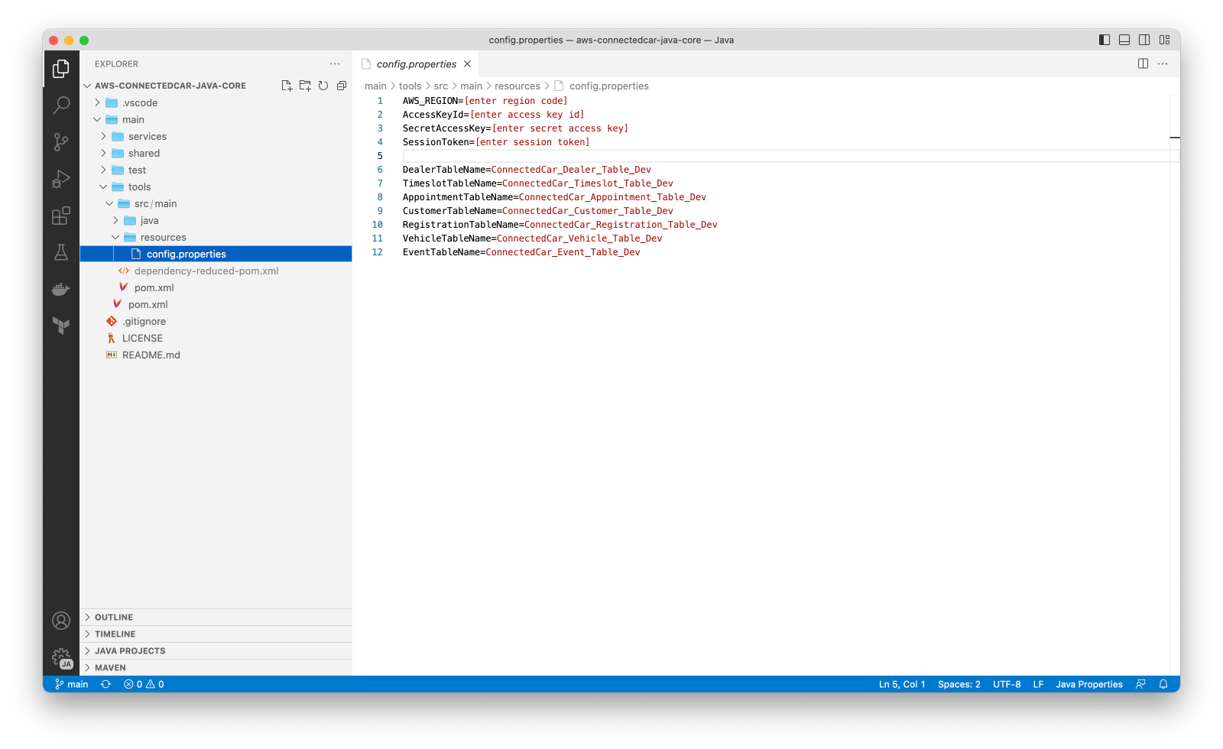Collapse the main folder
1223x749 pixels.
(216, 119)
